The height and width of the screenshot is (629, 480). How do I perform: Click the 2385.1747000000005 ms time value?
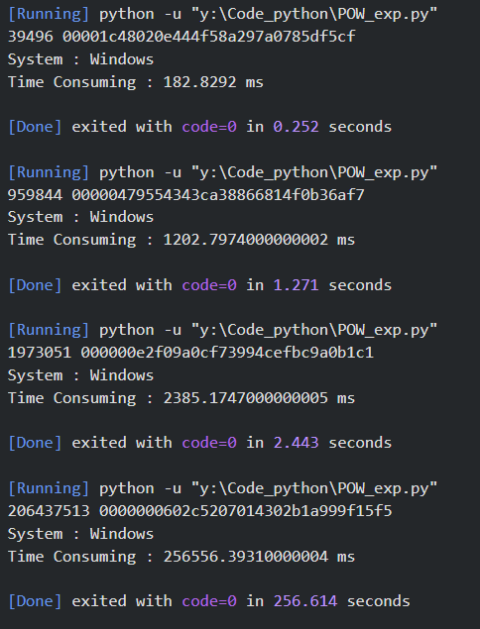[x=259, y=398]
